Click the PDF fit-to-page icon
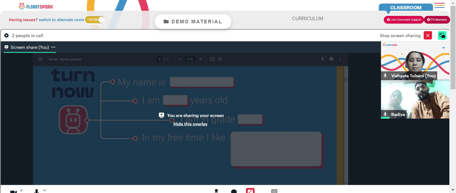The image size is (456, 193). point(212,59)
